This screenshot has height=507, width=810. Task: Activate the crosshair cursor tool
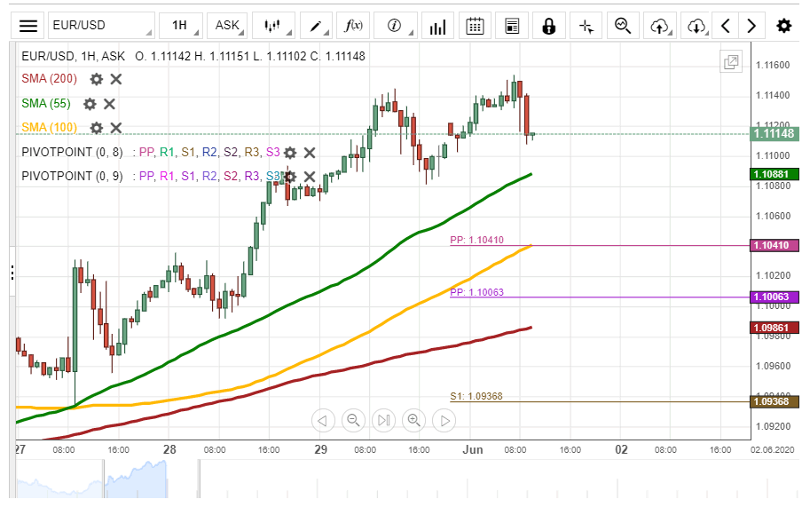tap(586, 26)
